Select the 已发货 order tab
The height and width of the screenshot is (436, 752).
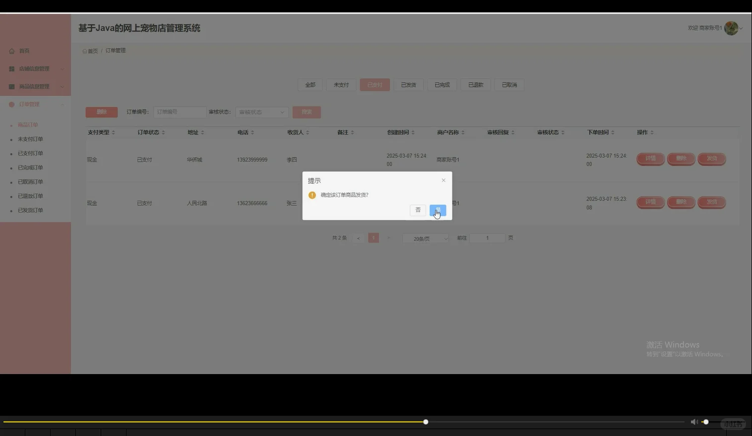point(409,85)
